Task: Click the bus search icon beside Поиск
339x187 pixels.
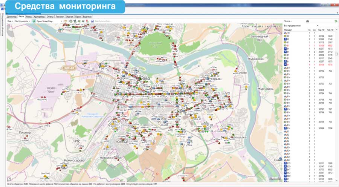Action: pyautogui.click(x=307, y=21)
